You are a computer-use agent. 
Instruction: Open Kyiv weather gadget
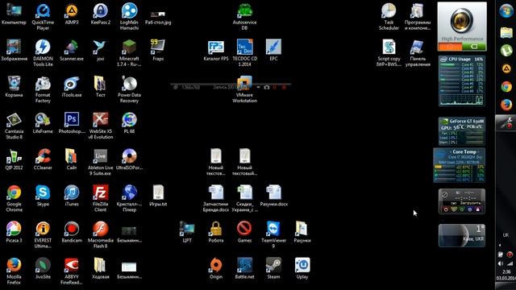[461, 235]
